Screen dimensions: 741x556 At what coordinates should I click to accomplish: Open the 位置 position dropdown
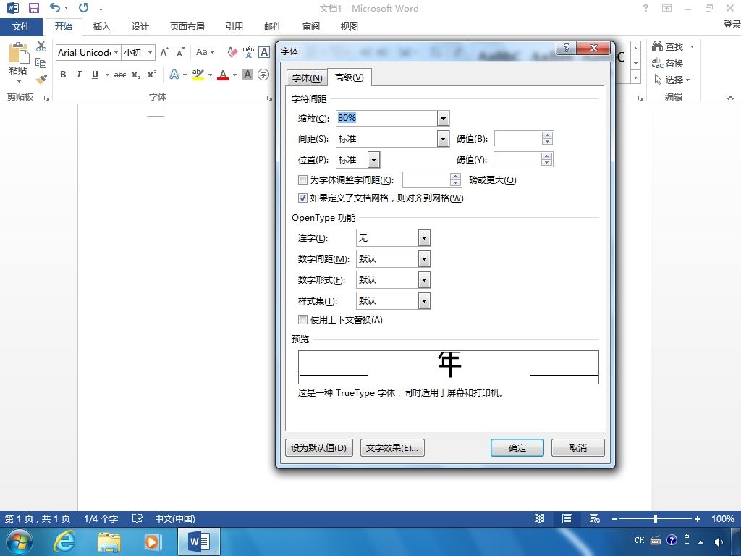[373, 160]
